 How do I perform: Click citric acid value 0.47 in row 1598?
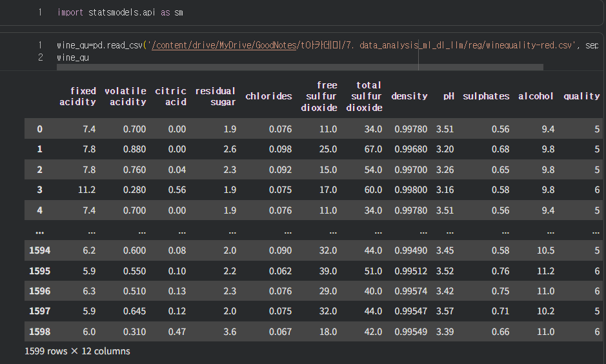tap(177, 332)
